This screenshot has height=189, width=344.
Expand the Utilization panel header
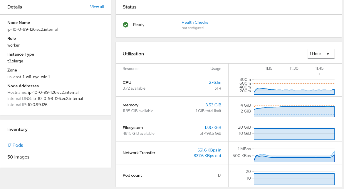133,54
